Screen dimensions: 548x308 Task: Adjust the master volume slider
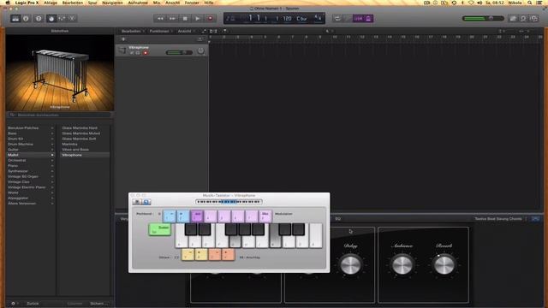click(483, 18)
